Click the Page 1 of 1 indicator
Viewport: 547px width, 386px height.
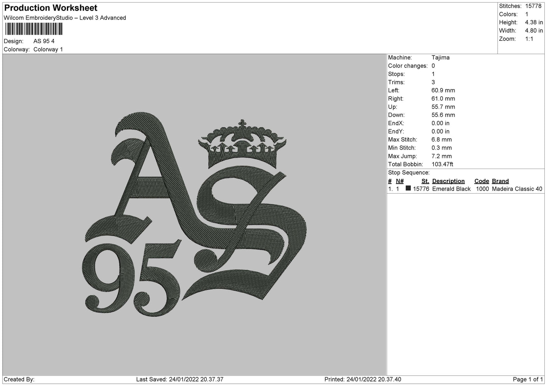pyautogui.click(x=528, y=379)
